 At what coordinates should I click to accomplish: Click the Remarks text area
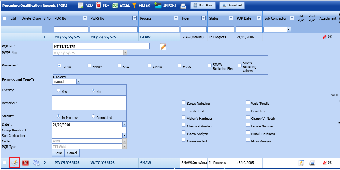pyautogui.click(x=89, y=103)
